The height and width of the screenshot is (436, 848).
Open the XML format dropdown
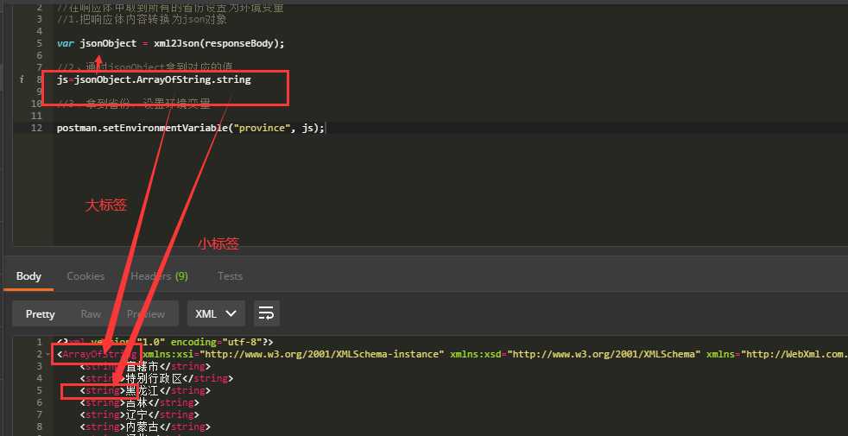pos(216,313)
